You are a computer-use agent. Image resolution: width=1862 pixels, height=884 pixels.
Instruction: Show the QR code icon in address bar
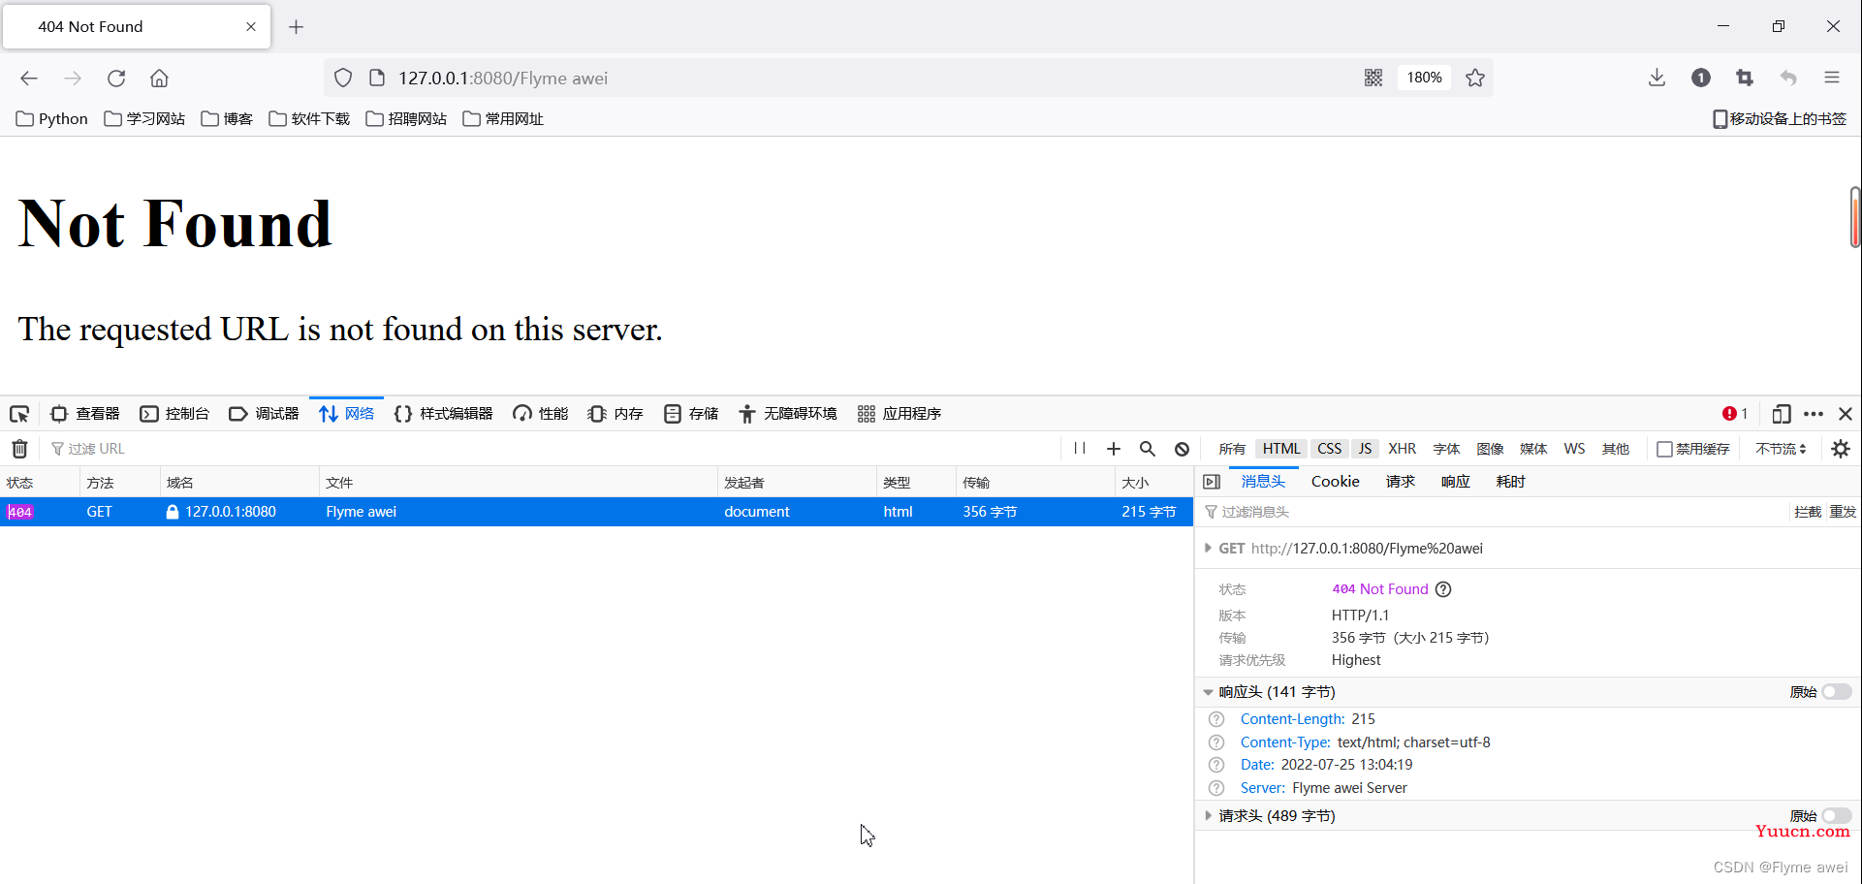click(x=1373, y=78)
